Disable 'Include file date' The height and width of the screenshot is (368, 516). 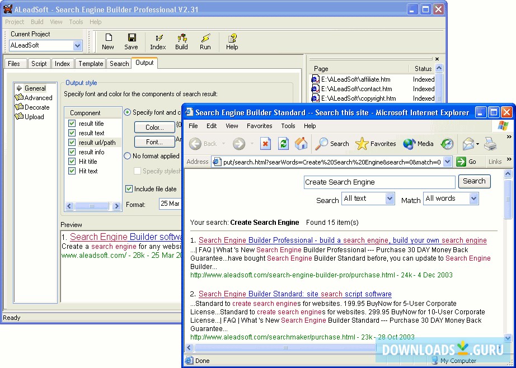click(129, 189)
